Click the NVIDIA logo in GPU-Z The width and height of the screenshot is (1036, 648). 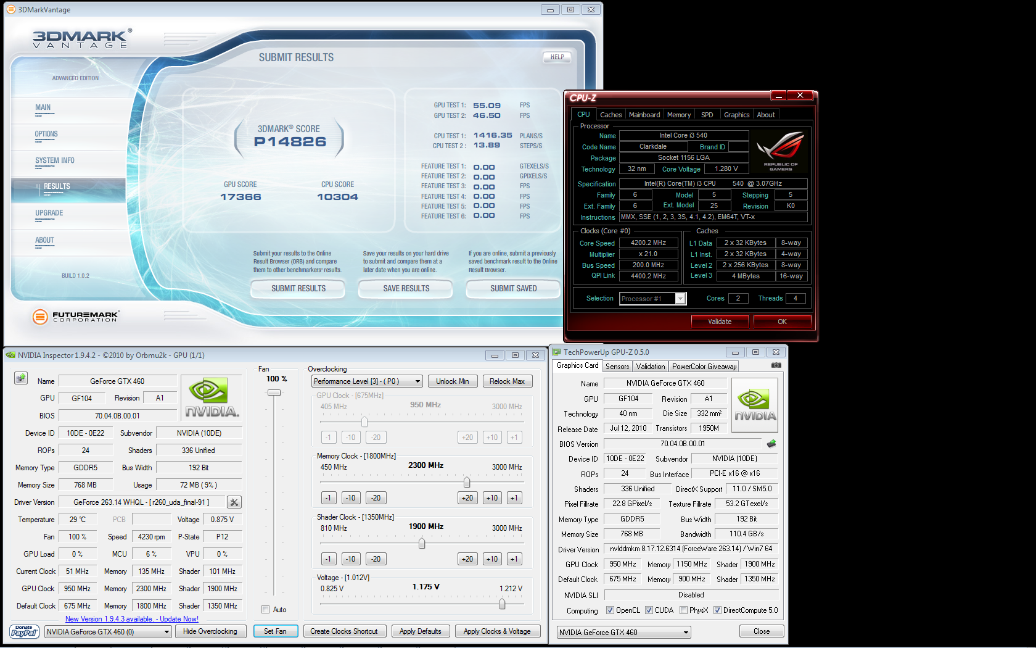755,405
